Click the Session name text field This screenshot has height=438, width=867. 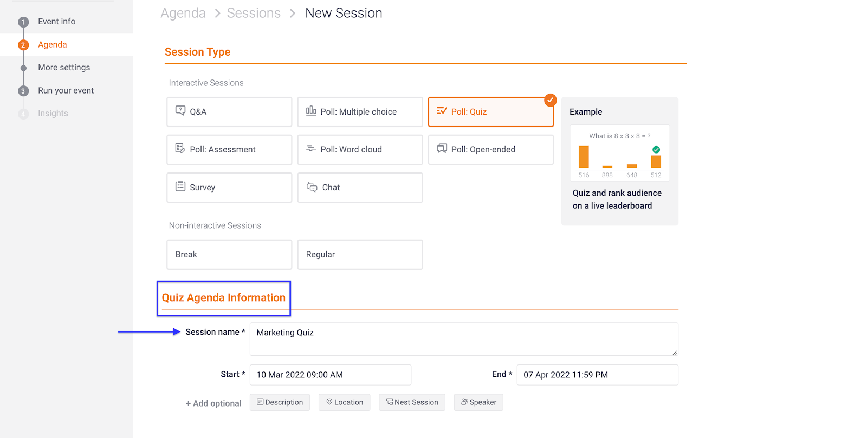[x=463, y=339]
